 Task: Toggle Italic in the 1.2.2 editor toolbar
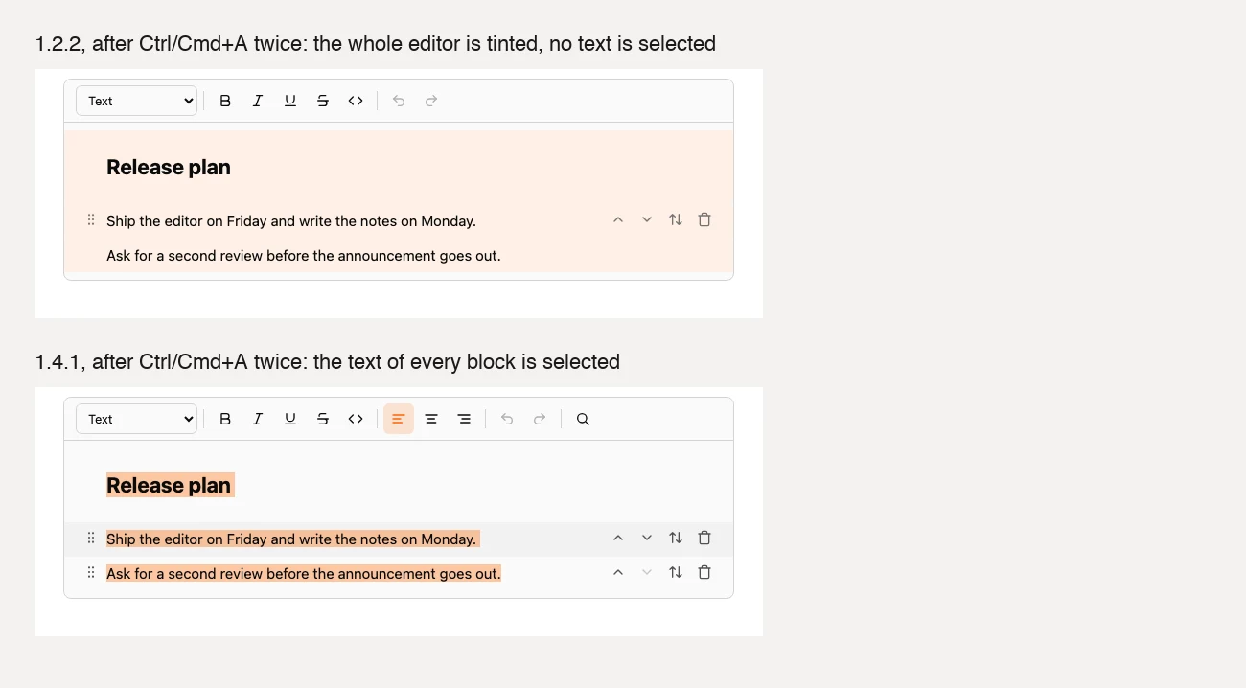click(x=258, y=101)
